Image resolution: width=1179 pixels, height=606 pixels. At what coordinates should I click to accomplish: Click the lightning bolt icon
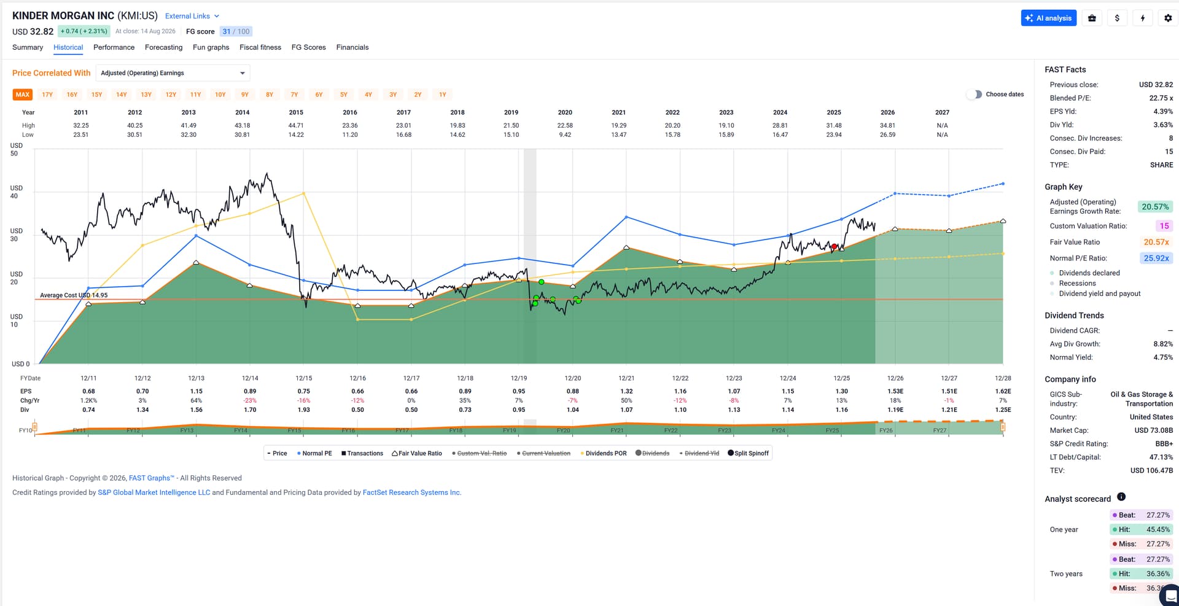1143,18
